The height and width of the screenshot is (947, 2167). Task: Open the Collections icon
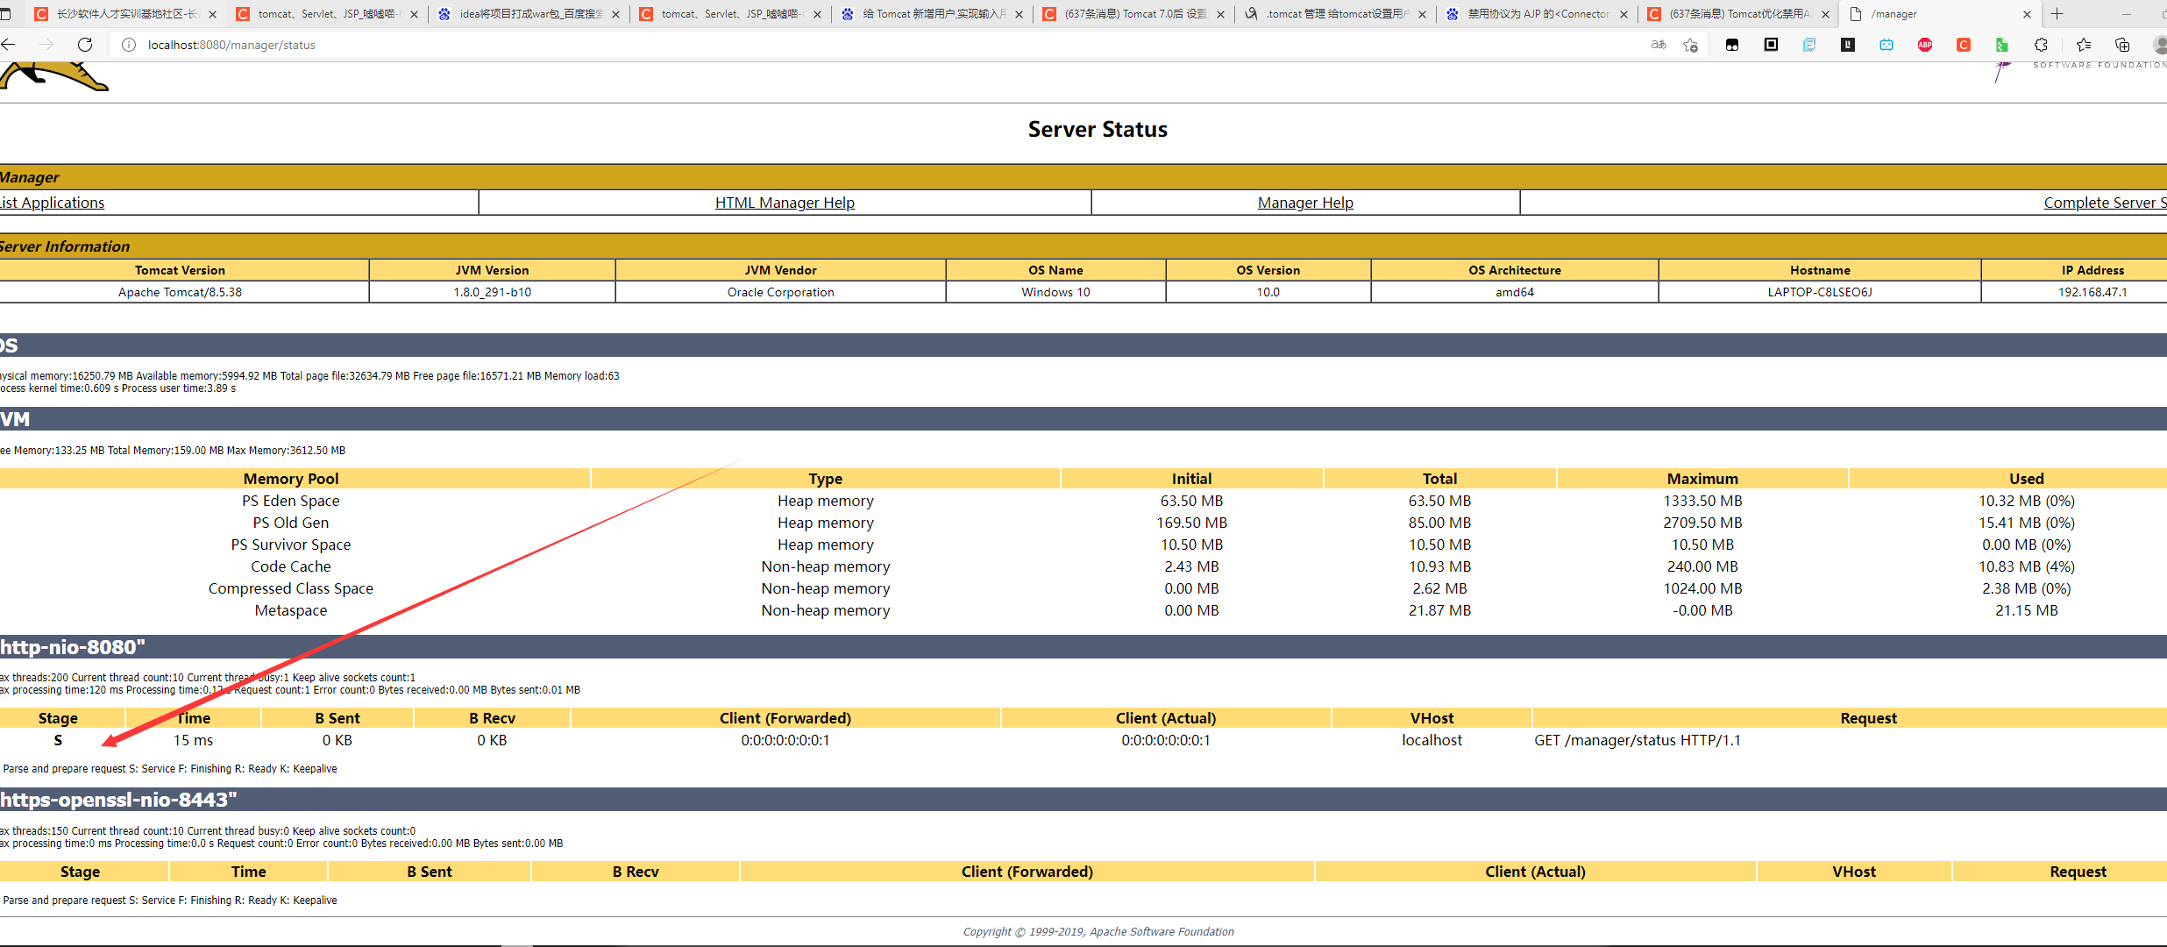[2122, 45]
